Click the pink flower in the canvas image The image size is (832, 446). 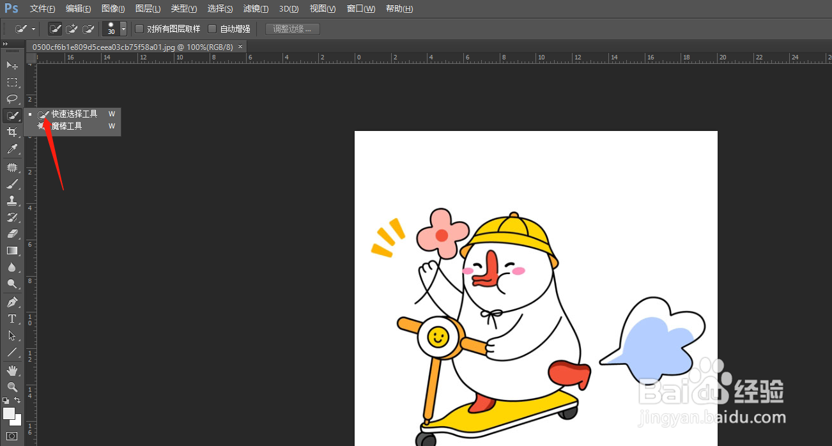click(x=443, y=233)
